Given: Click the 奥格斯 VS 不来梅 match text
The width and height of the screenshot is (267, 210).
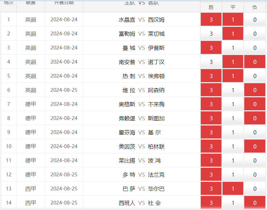Looking at the screenshot, I should [141, 104].
